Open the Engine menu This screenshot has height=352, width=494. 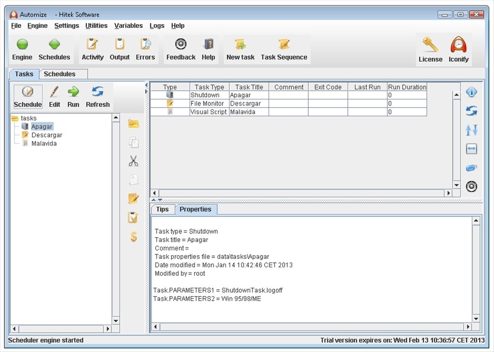coord(38,26)
